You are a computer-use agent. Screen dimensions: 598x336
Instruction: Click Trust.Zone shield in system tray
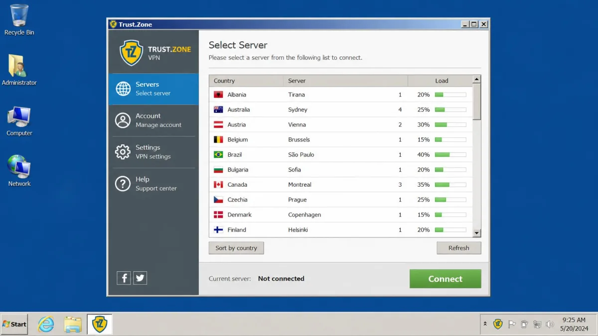(x=498, y=324)
